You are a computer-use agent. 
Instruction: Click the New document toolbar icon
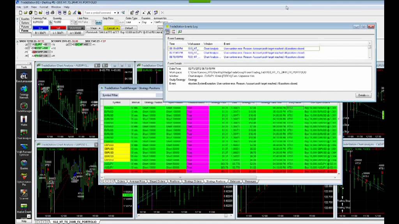coord(21,13)
